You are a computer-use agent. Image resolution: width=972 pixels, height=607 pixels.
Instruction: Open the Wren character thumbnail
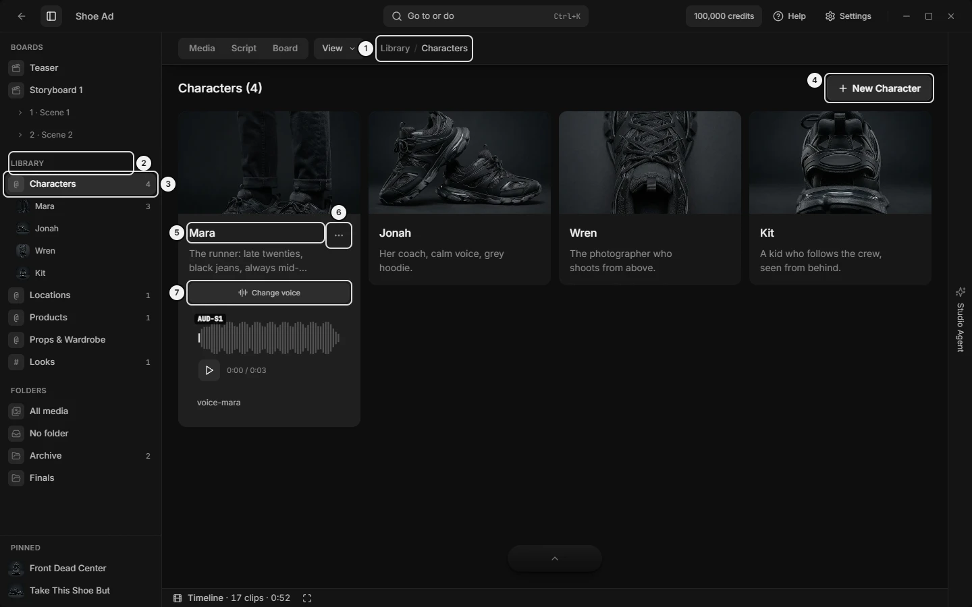pos(650,163)
